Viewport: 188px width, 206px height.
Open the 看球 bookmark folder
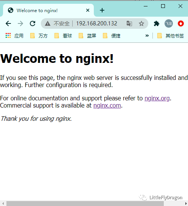pyautogui.click(x=63, y=36)
